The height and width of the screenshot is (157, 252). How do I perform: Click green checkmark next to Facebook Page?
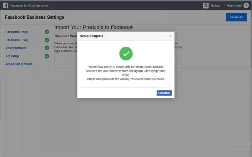tap(47, 32)
